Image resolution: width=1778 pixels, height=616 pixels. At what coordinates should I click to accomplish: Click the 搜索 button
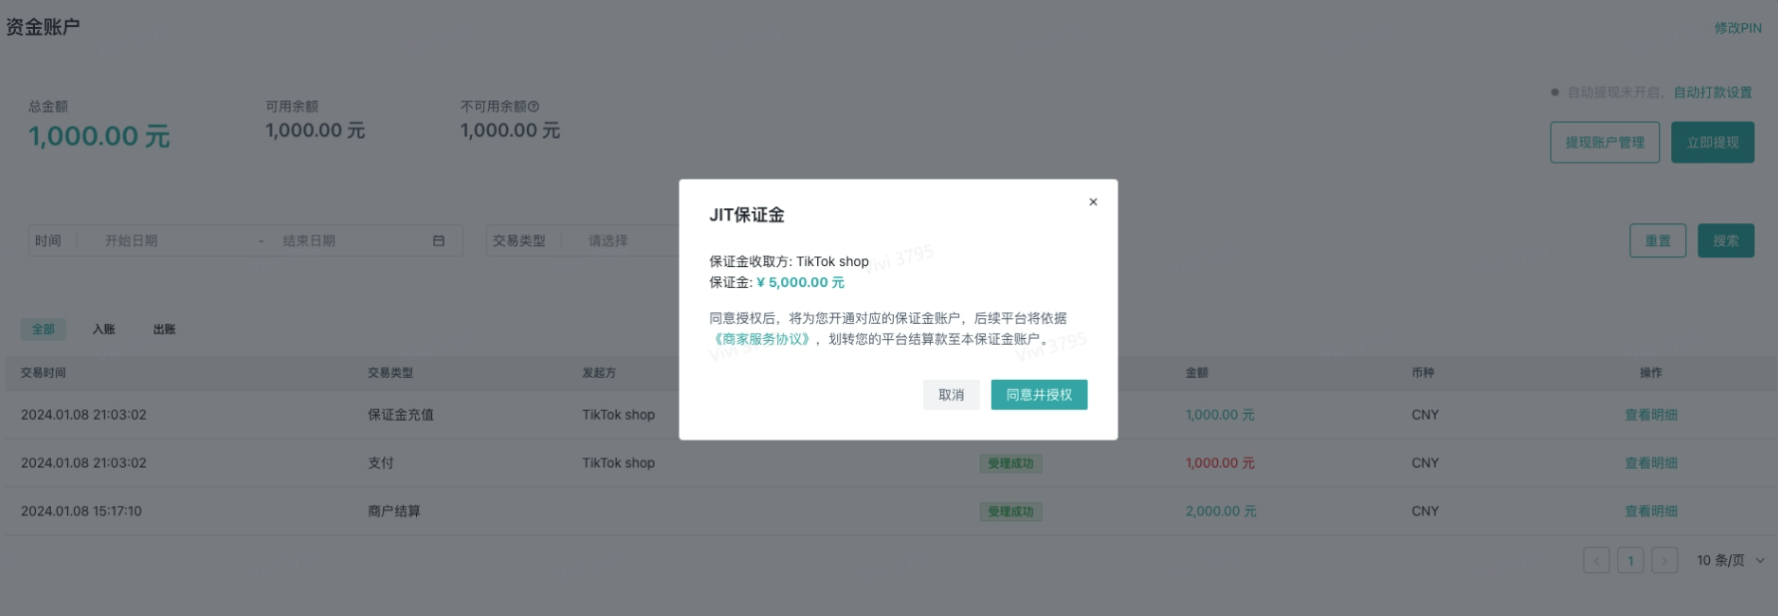tap(1725, 240)
